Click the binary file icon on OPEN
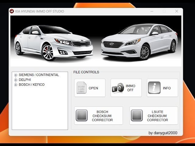This screenshot has width=195, height=146. [x=82, y=88]
